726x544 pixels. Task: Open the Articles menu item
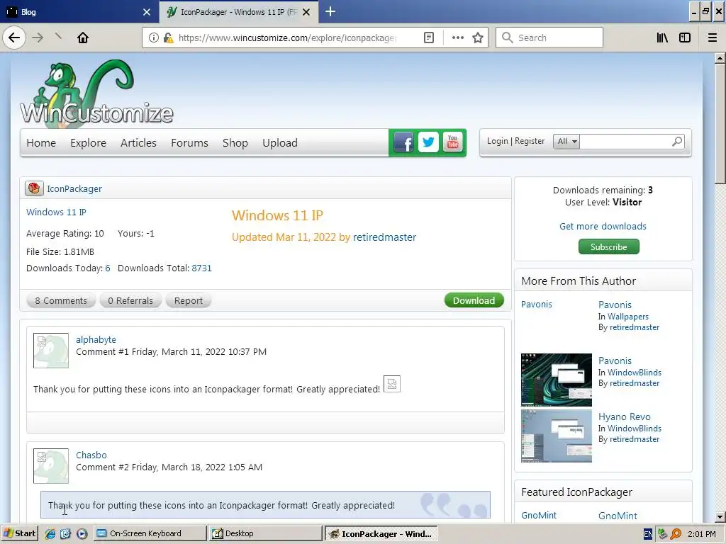(x=138, y=142)
